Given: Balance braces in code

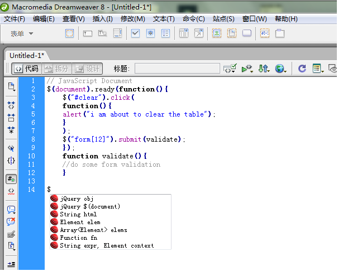Looking at the screenshot, I should 11,161.
